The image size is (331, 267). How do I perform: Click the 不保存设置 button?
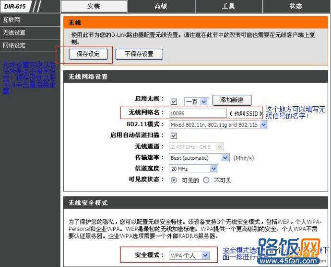pyautogui.click(x=139, y=54)
